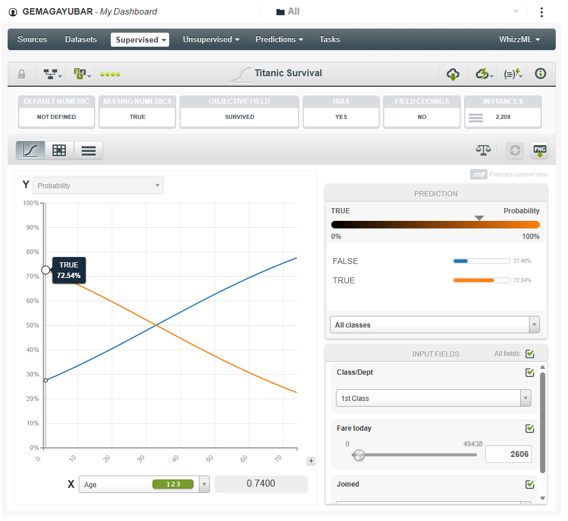Expand the All classes dropdown
The height and width of the screenshot is (521, 568).
tap(434, 325)
